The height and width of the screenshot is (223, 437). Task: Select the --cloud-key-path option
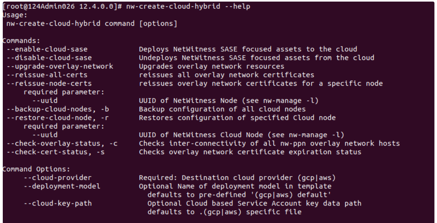[57, 203]
